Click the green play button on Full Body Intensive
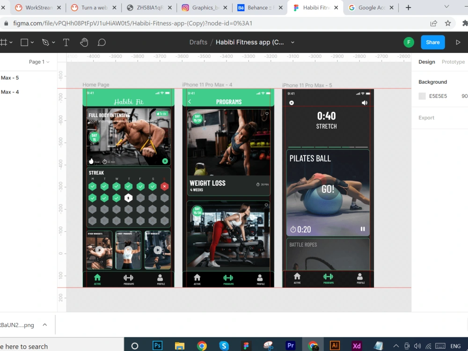Viewport: 468px width, 351px height. tap(165, 161)
